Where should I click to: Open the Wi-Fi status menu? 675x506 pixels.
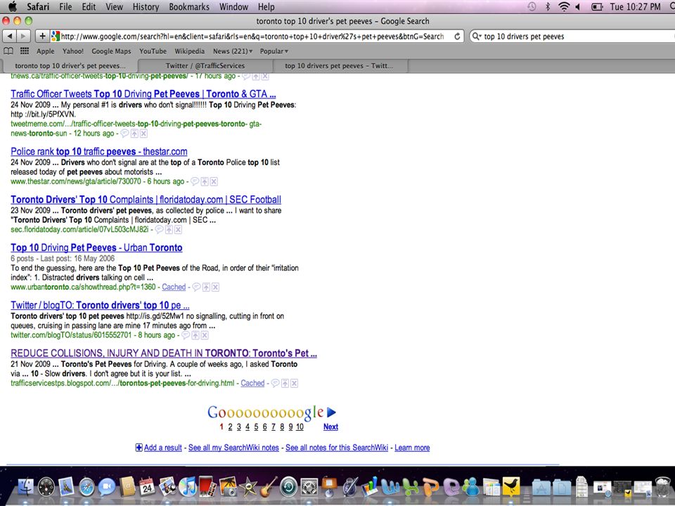(563, 6)
